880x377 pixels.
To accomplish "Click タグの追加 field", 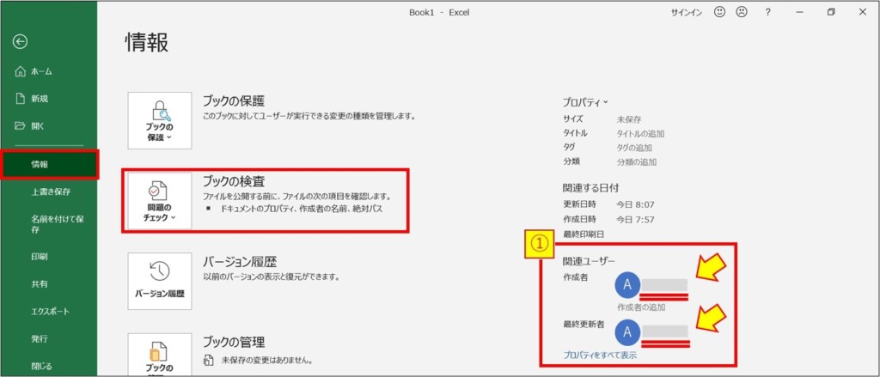I will (634, 148).
